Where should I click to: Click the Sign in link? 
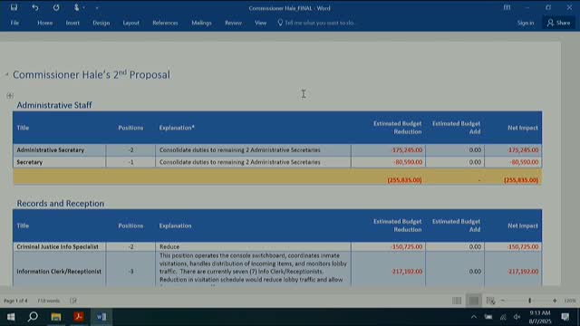point(526,23)
